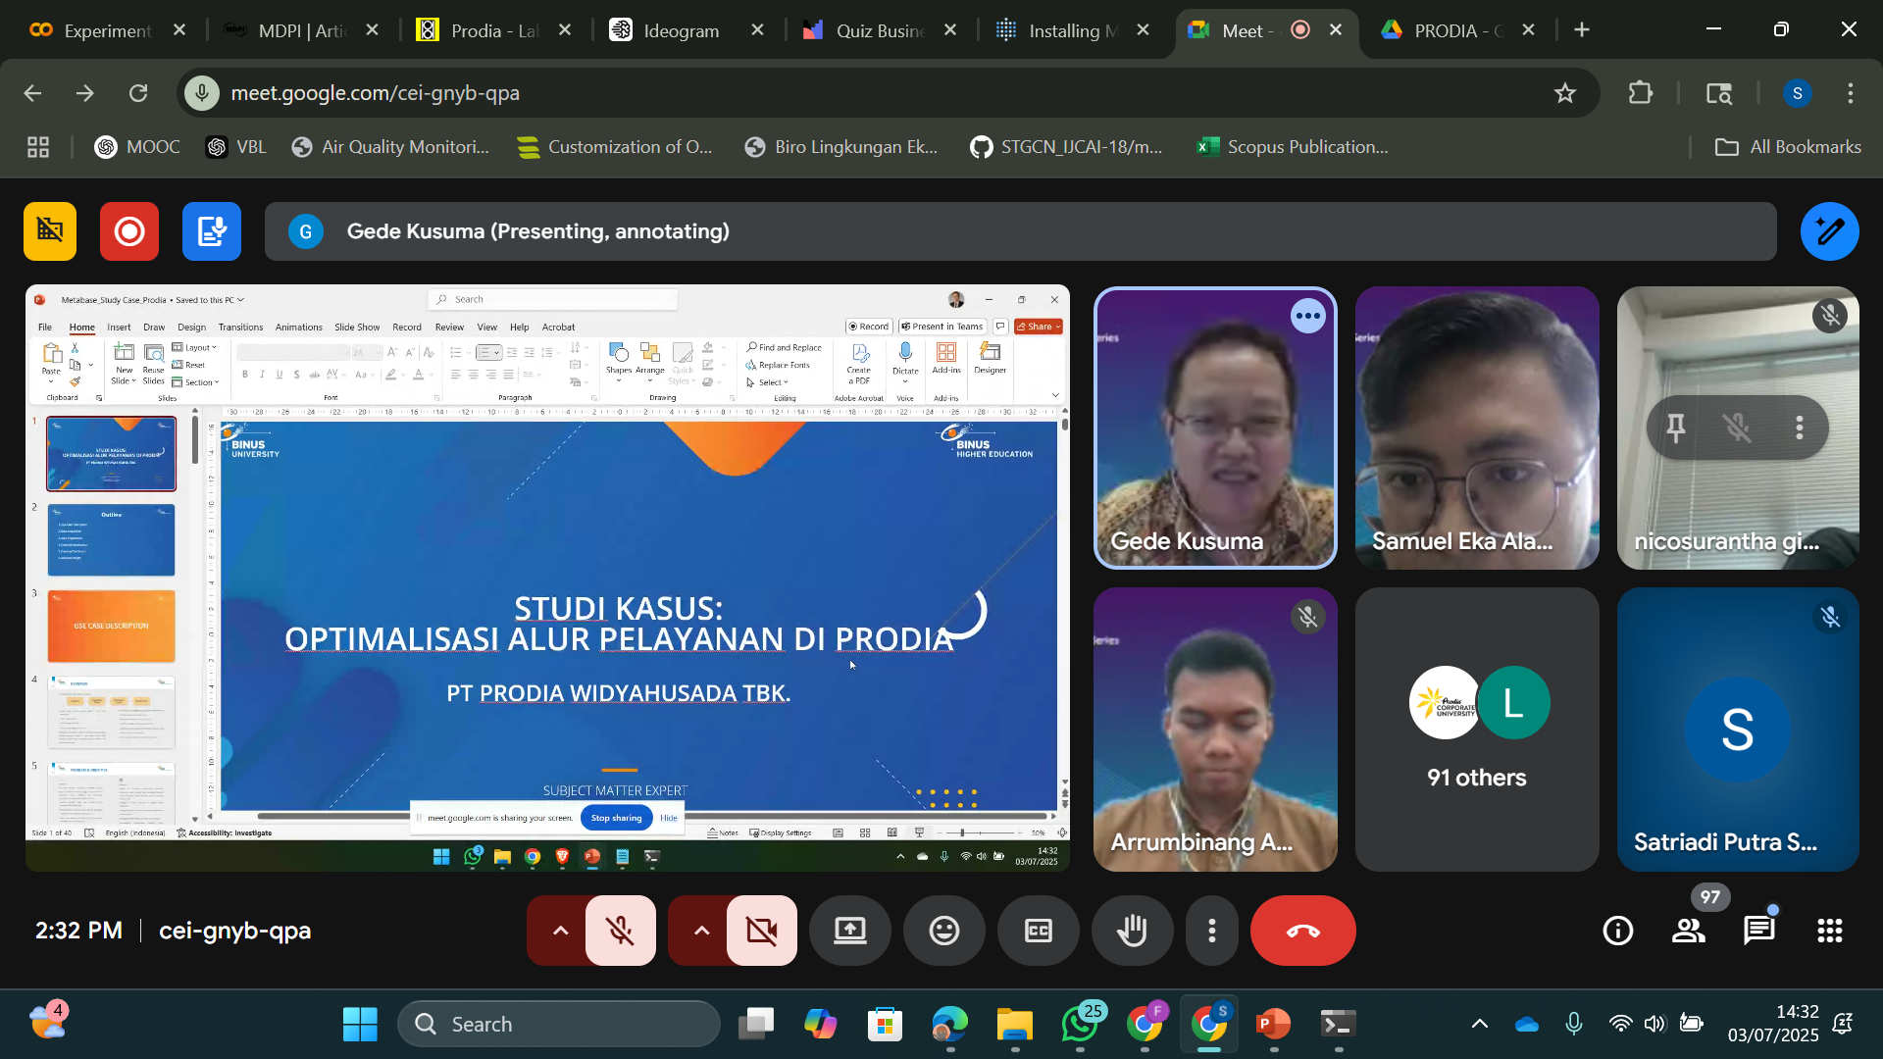Click the present now screen-share icon
The image size is (1883, 1059).
pyautogui.click(x=850, y=931)
